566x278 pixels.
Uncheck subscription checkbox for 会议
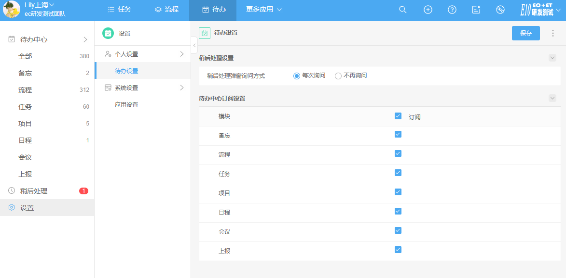[x=398, y=230]
